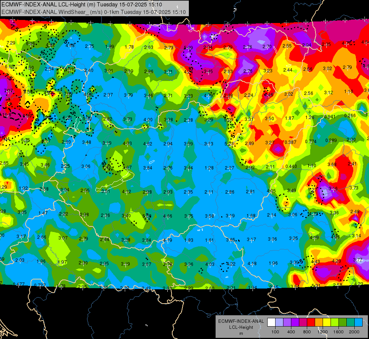This screenshot has width=369, height=339.
Task: Select the orange legend color swatch
Action: click(x=319, y=322)
